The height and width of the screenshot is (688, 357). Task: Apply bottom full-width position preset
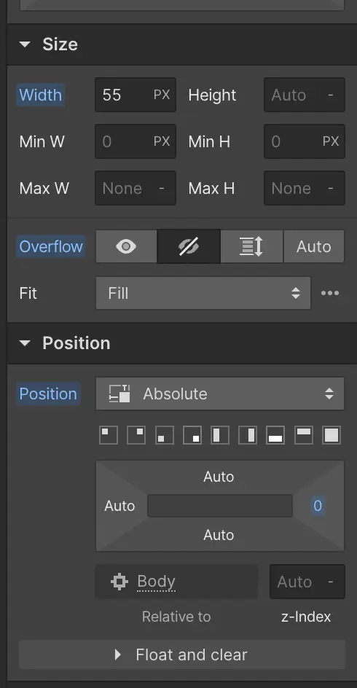pyautogui.click(x=275, y=435)
